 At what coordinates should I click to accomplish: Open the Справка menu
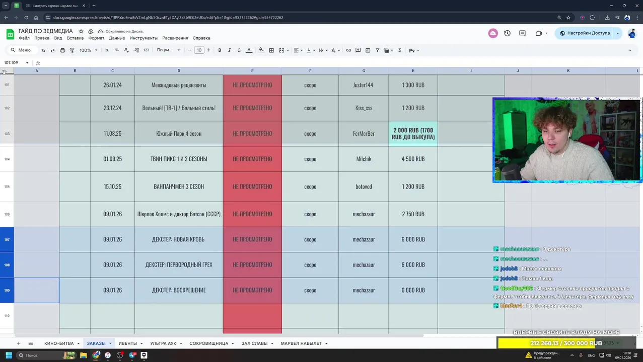201,38
